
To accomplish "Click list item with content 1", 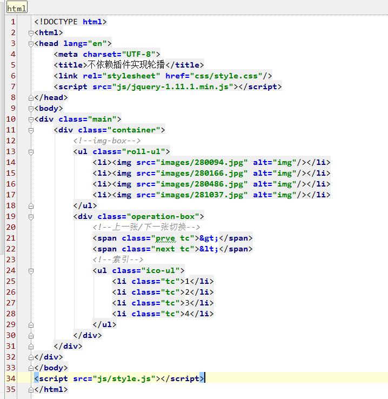I will point(163,282).
